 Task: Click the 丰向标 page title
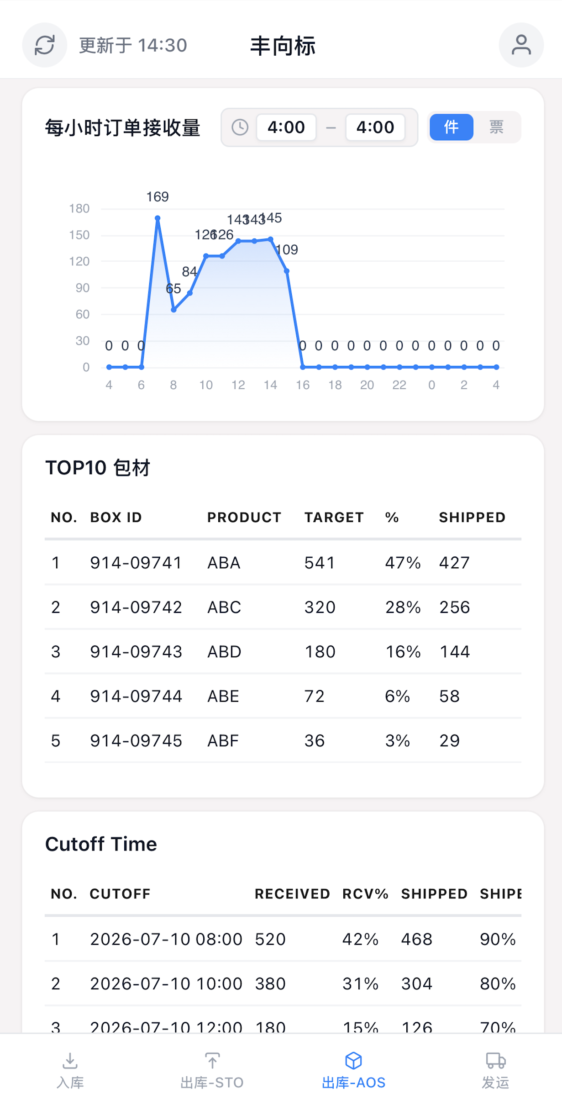283,46
